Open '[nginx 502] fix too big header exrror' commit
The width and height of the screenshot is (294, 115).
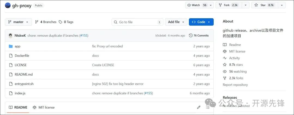(x=118, y=84)
